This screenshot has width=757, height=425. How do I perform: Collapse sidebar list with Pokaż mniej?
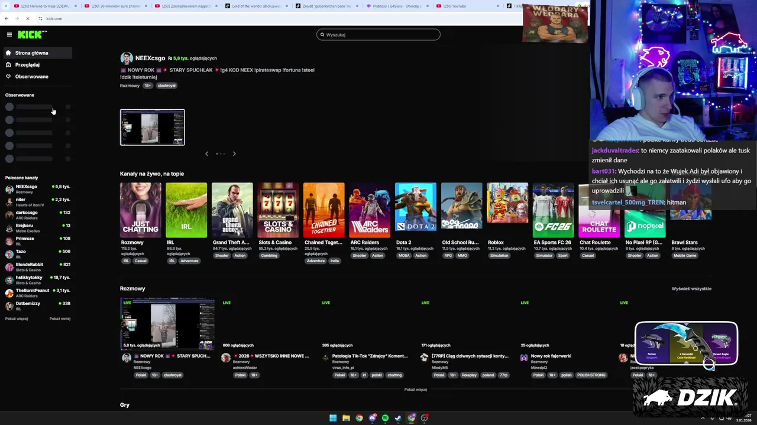pos(60,319)
